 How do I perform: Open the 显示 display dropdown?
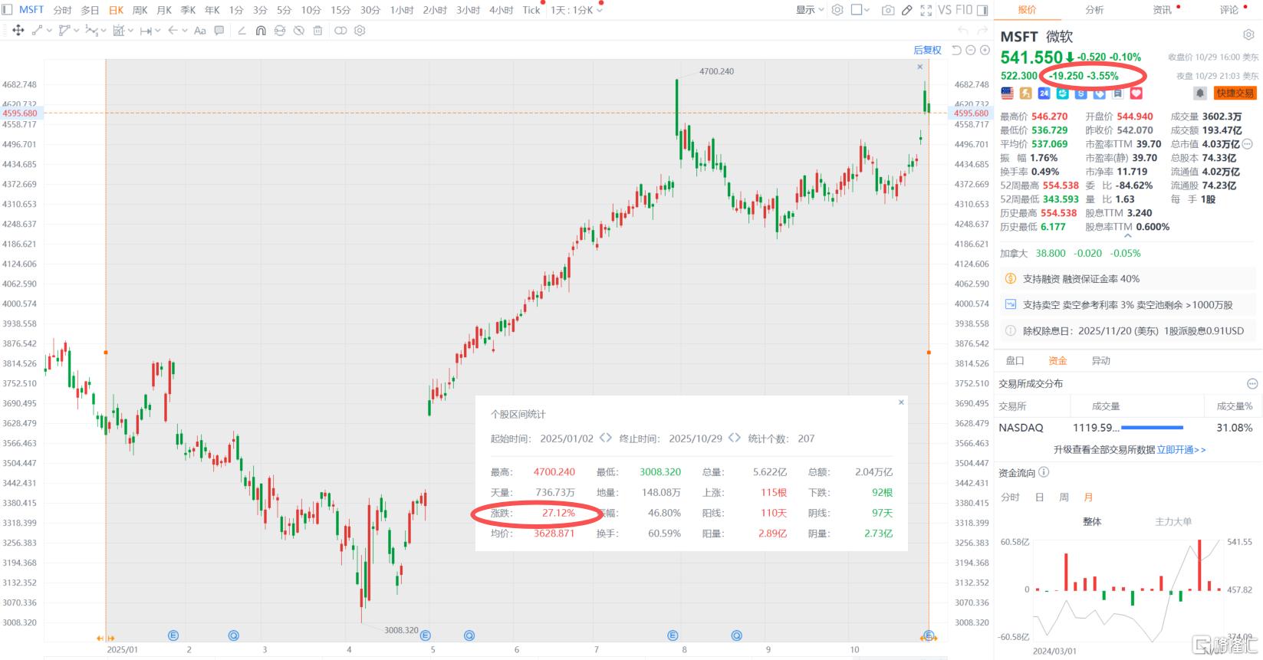[x=810, y=10]
